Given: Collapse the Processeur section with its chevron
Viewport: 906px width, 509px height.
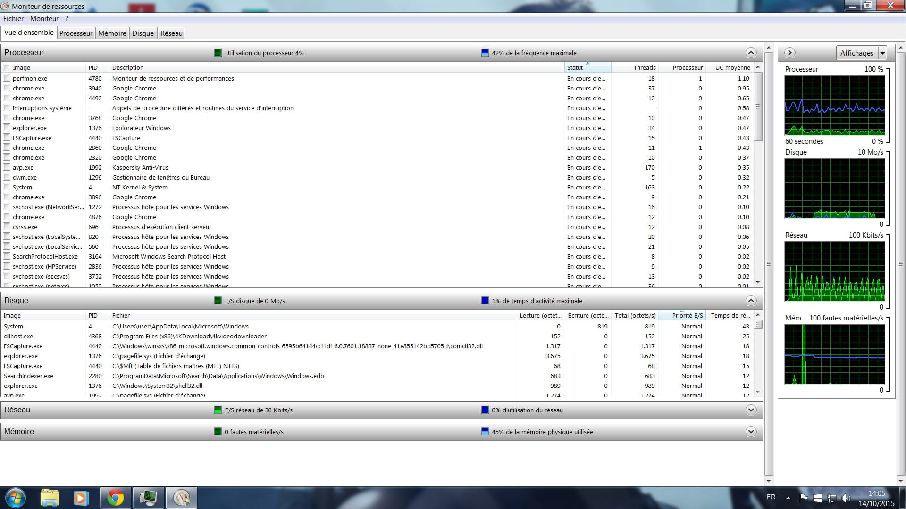Looking at the screenshot, I should click(751, 53).
